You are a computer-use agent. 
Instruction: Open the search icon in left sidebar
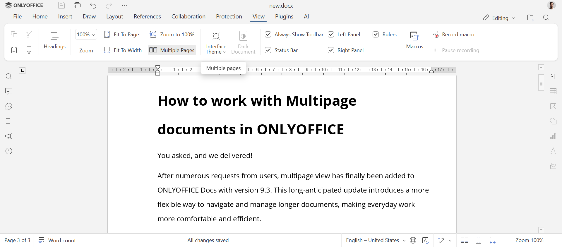[9, 76]
